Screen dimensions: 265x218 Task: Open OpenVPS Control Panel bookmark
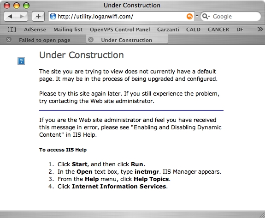120,30
